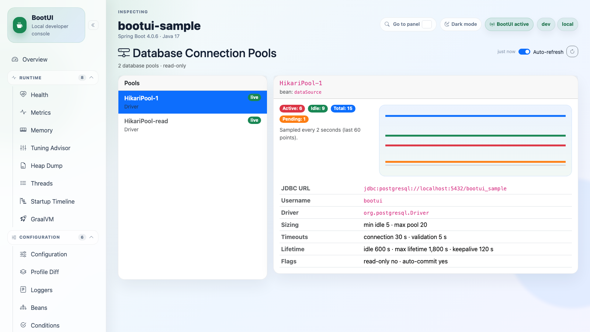The height and width of the screenshot is (332, 590).
Task: Click the username value bootui
Action: point(373,201)
